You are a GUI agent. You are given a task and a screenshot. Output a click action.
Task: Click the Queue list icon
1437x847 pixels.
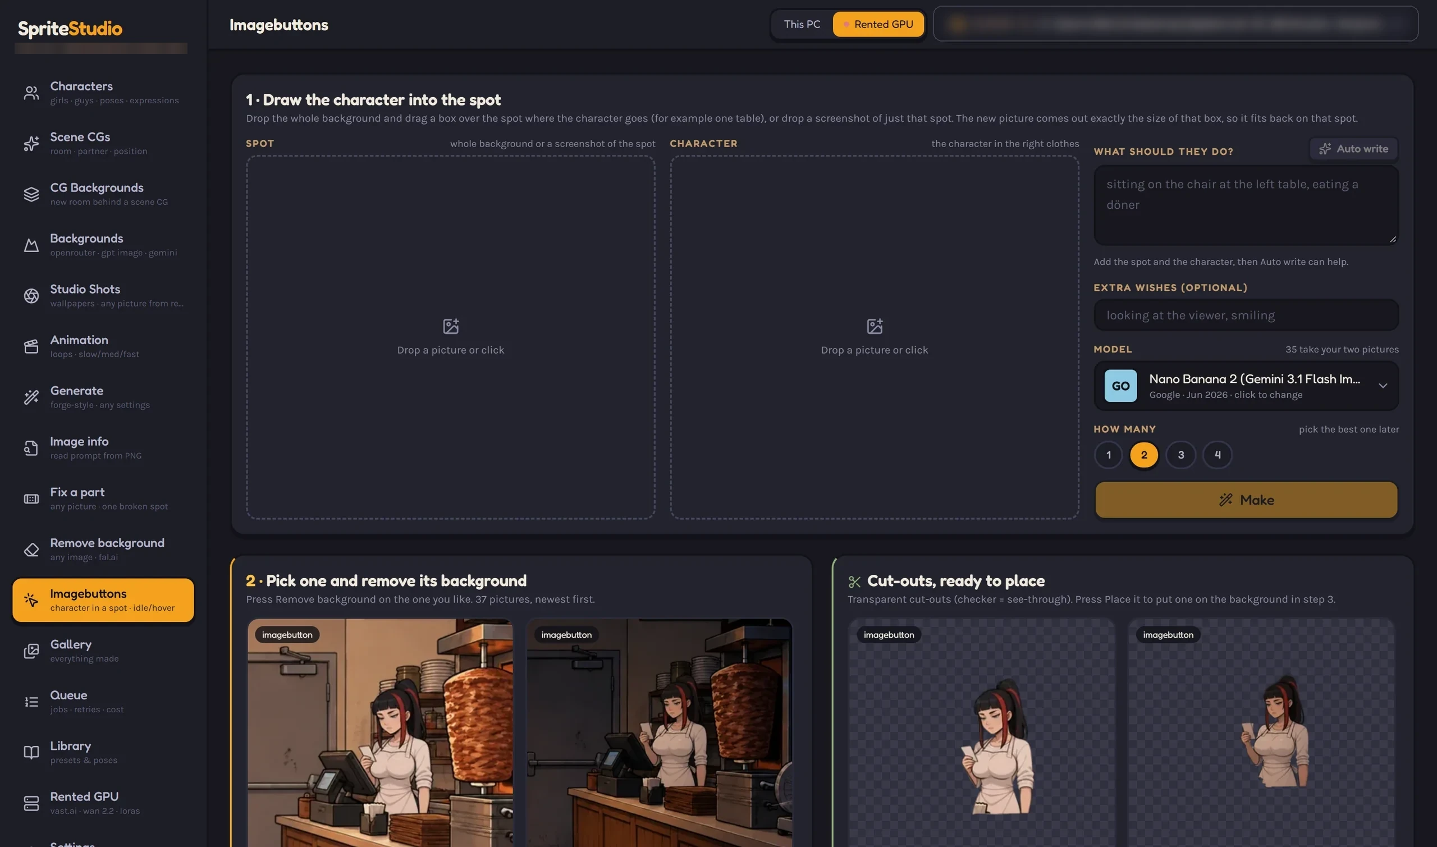[31, 702]
